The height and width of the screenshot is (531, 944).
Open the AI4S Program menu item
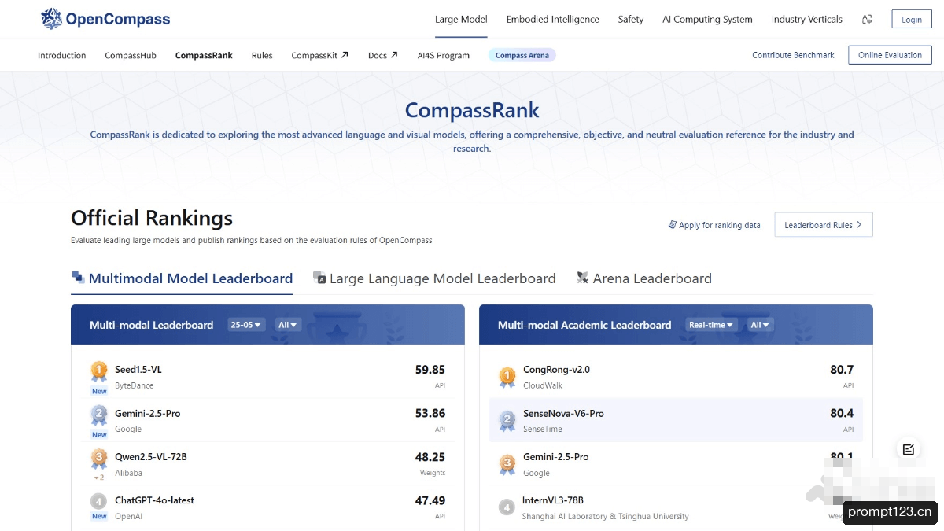pyautogui.click(x=444, y=55)
